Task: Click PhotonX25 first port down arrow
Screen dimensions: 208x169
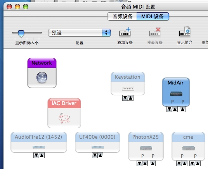Action: click(x=139, y=164)
